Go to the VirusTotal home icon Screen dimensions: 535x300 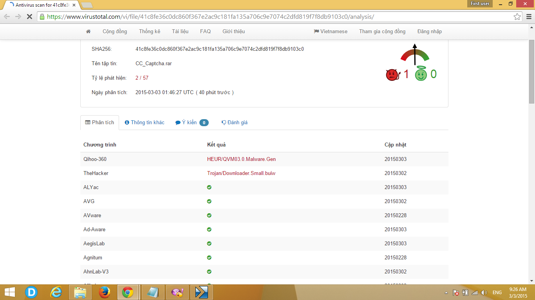[88, 31]
